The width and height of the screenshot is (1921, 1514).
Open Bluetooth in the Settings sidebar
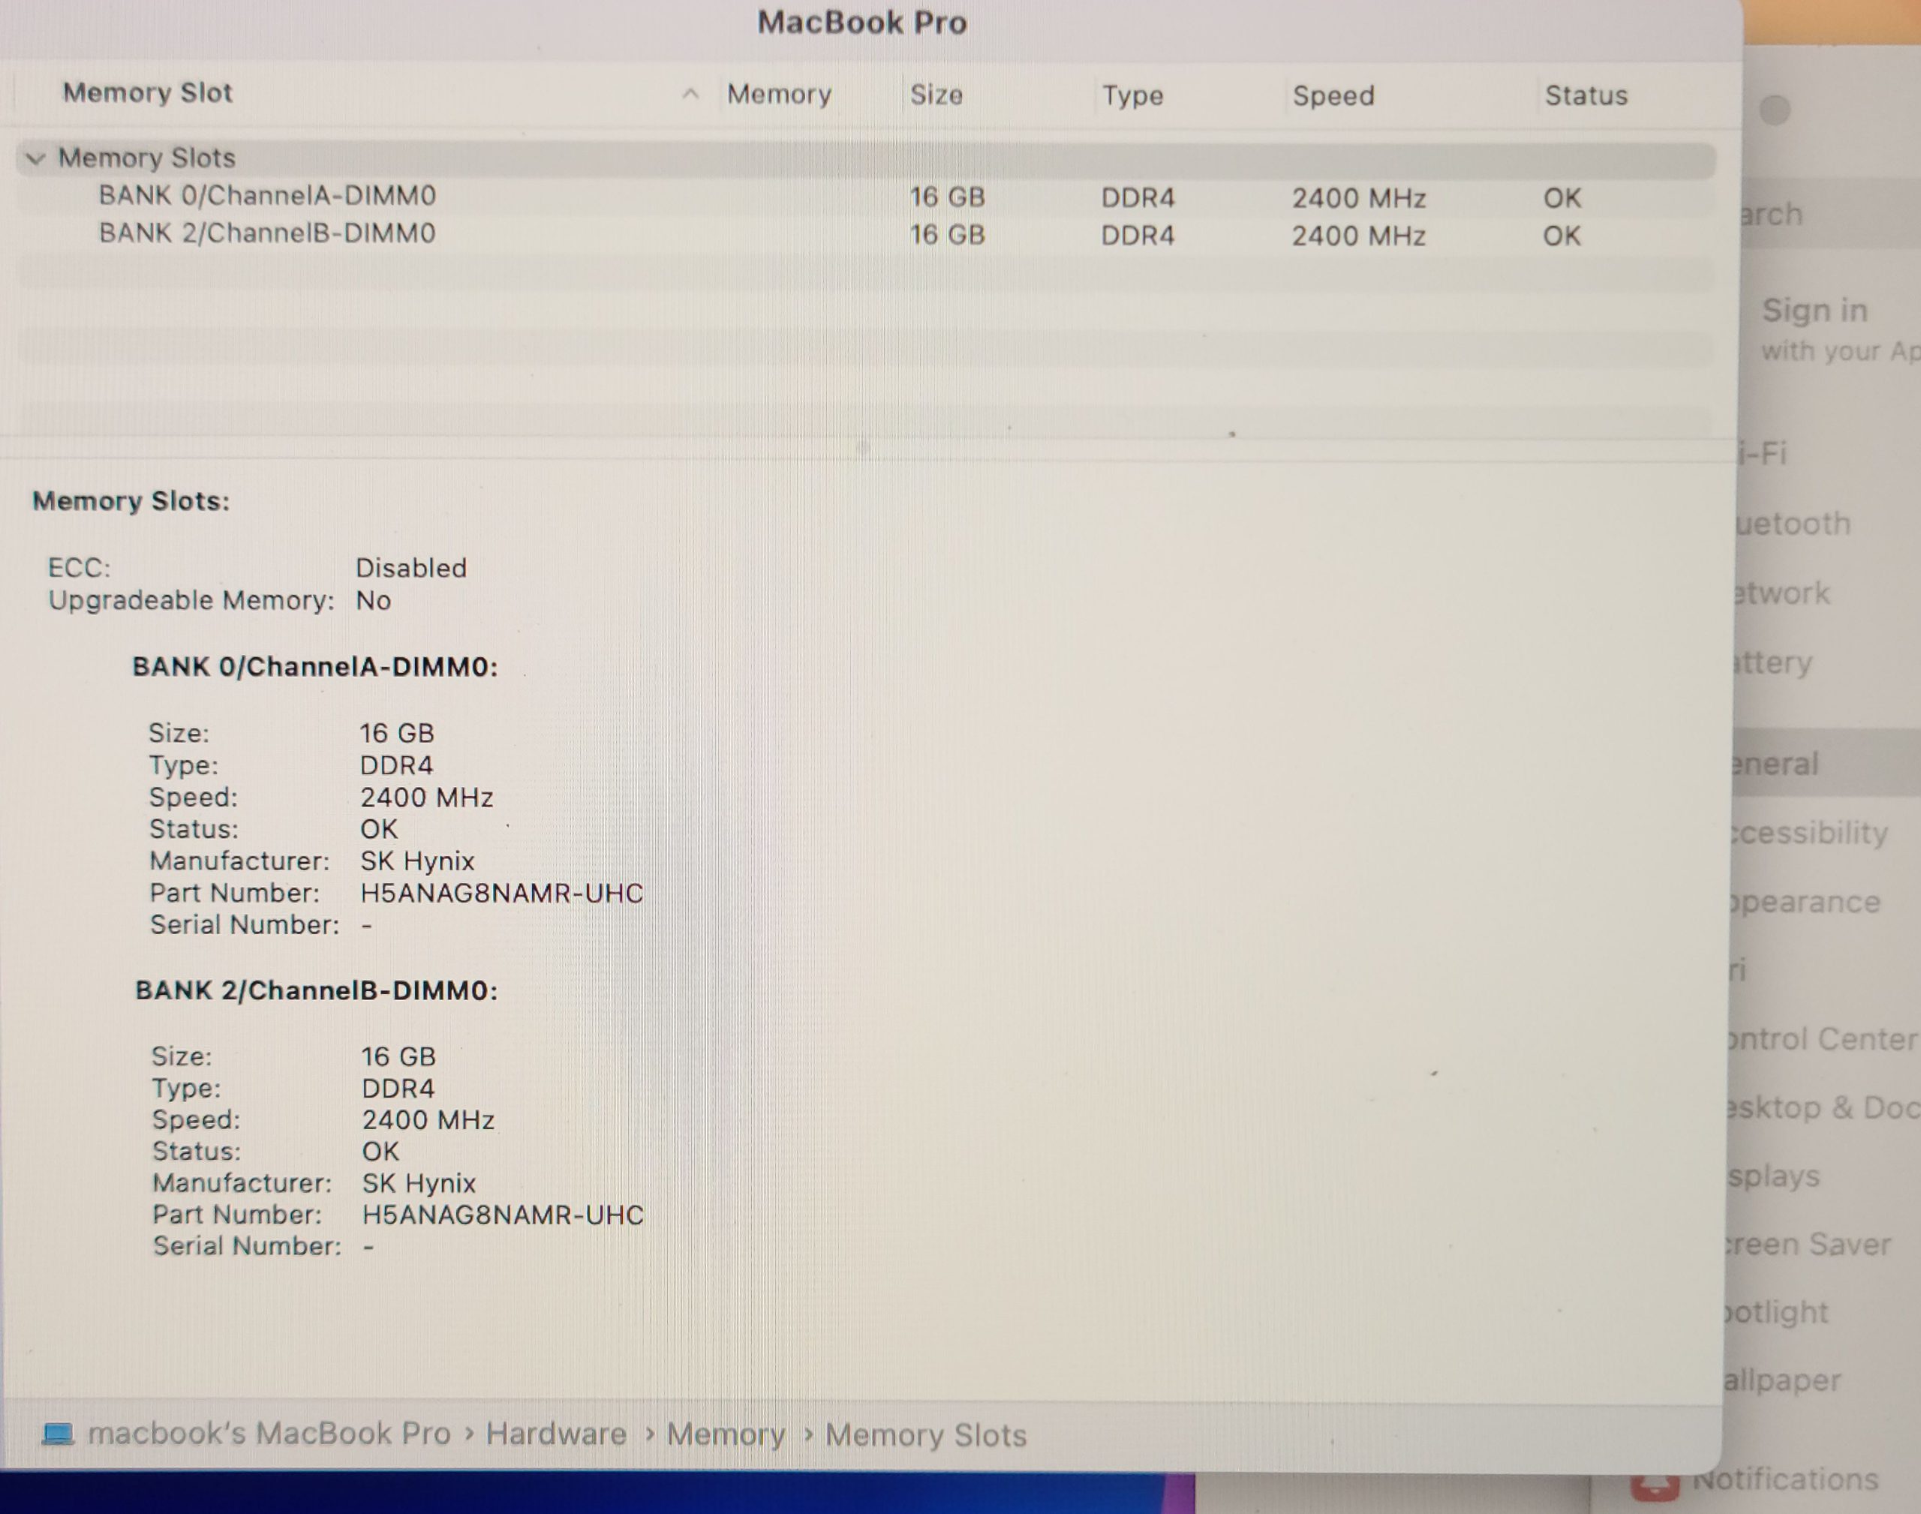point(1795,524)
